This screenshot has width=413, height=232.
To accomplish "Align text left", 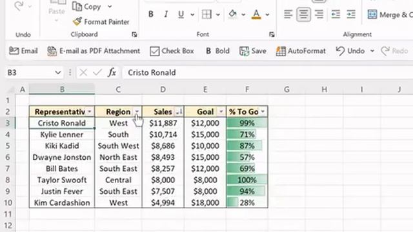I will [x=288, y=14].
